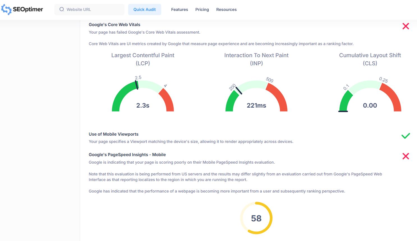Screen dimensions: 417x241
Task: Click the Google's Core Web Vitals heading
Action: 114,25
